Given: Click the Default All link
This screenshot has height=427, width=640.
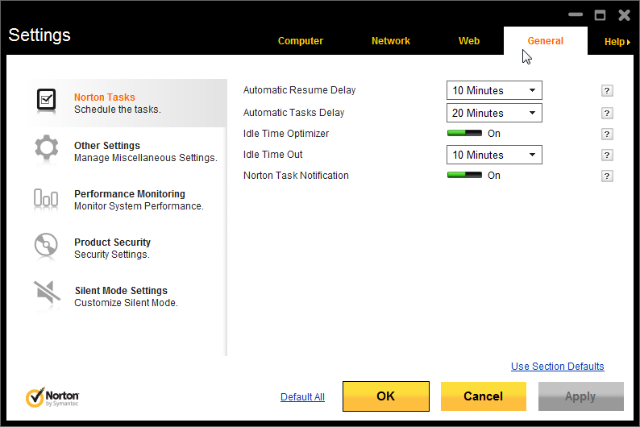Looking at the screenshot, I should [x=302, y=397].
